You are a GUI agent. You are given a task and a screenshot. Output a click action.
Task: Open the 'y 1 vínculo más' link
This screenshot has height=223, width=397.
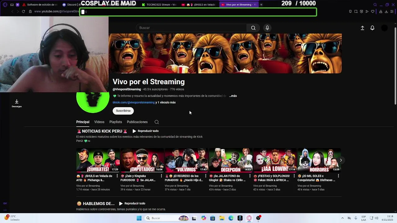[166, 103]
